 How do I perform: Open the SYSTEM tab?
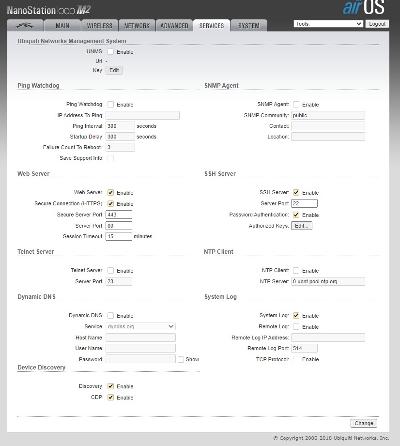(248, 26)
